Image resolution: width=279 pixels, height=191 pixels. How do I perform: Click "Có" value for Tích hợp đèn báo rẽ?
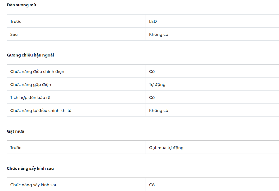point(152,97)
